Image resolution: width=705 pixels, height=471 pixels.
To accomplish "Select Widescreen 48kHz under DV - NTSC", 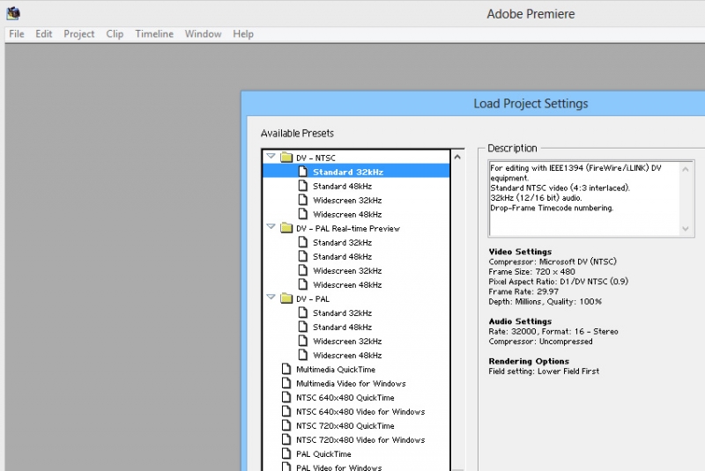I will 346,215.
